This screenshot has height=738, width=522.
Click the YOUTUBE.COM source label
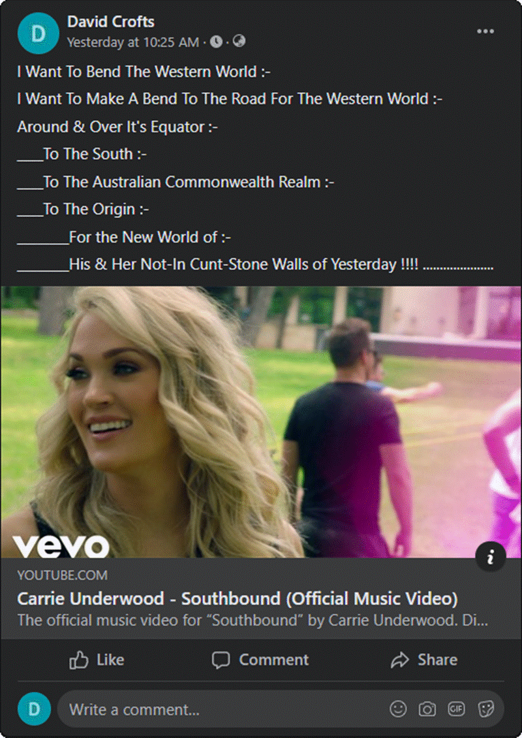click(x=63, y=575)
